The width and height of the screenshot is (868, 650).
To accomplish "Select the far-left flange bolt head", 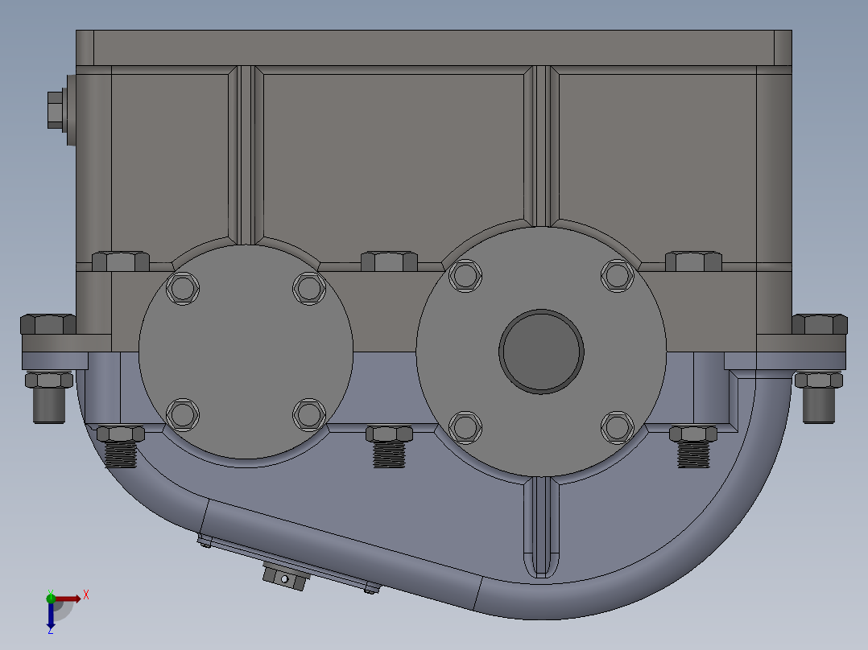I will point(48,324).
